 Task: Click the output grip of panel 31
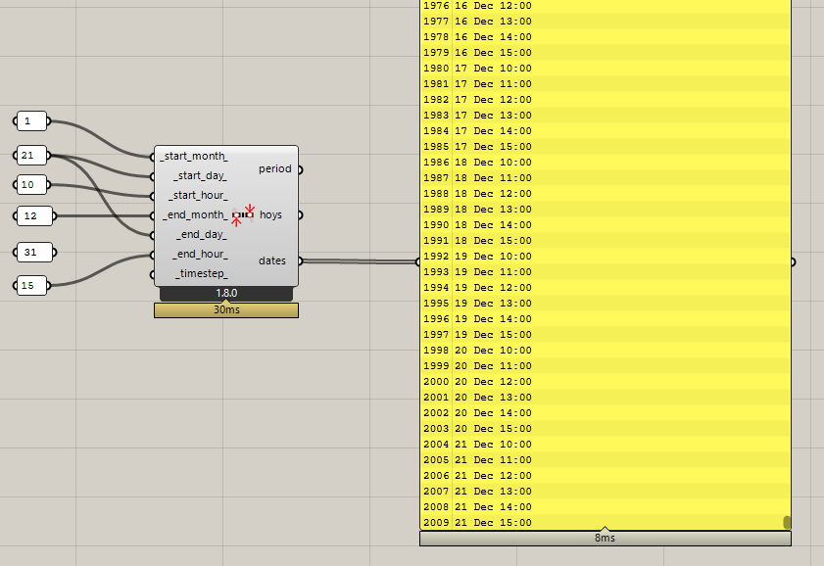click(x=55, y=253)
